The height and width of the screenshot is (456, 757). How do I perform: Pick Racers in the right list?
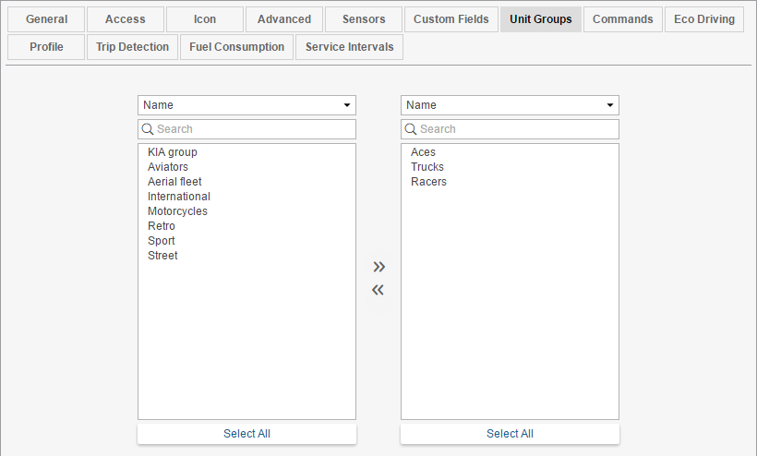tap(428, 182)
